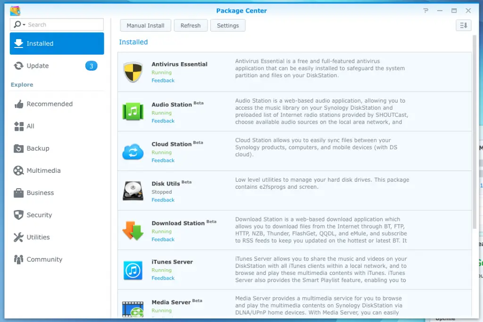Click the Antivirus Essential package title
This screenshot has height=322, width=483.
click(179, 64)
